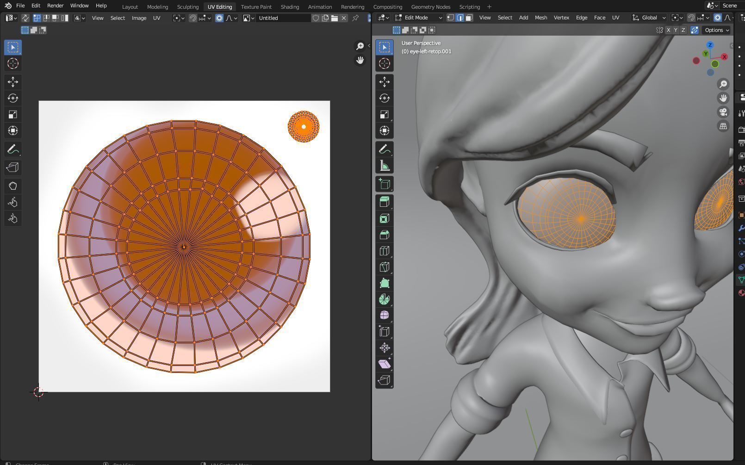Expand the Options dropdown
The height and width of the screenshot is (465, 745).
pos(716,30)
